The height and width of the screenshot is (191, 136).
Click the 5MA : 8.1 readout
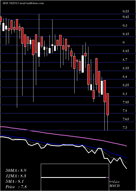(x=15, y=181)
